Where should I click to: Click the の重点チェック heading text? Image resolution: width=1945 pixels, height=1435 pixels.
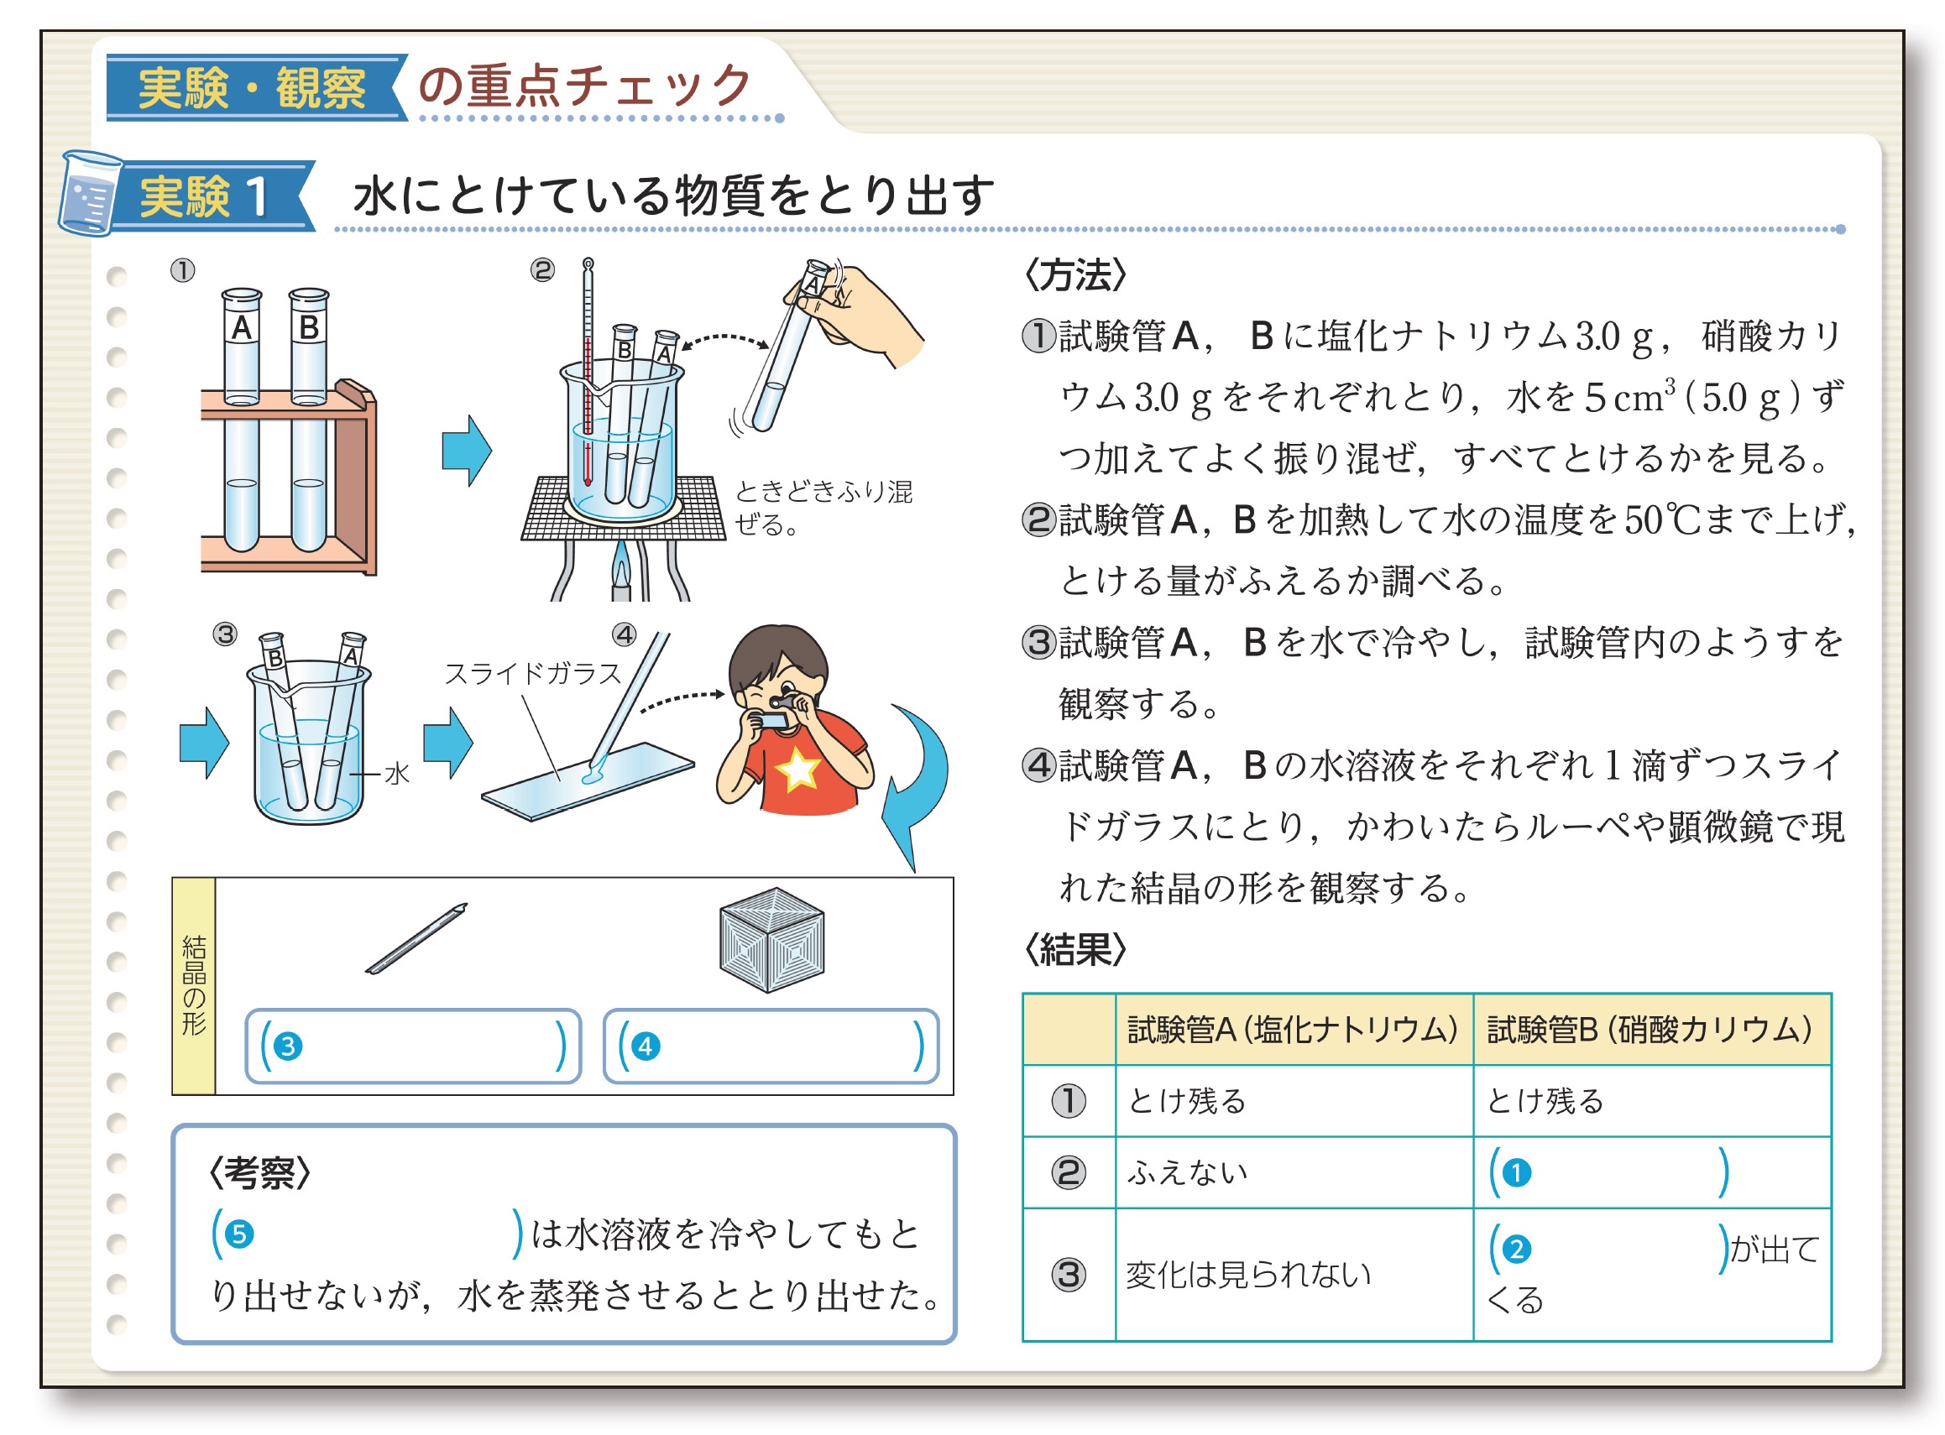coord(584,86)
